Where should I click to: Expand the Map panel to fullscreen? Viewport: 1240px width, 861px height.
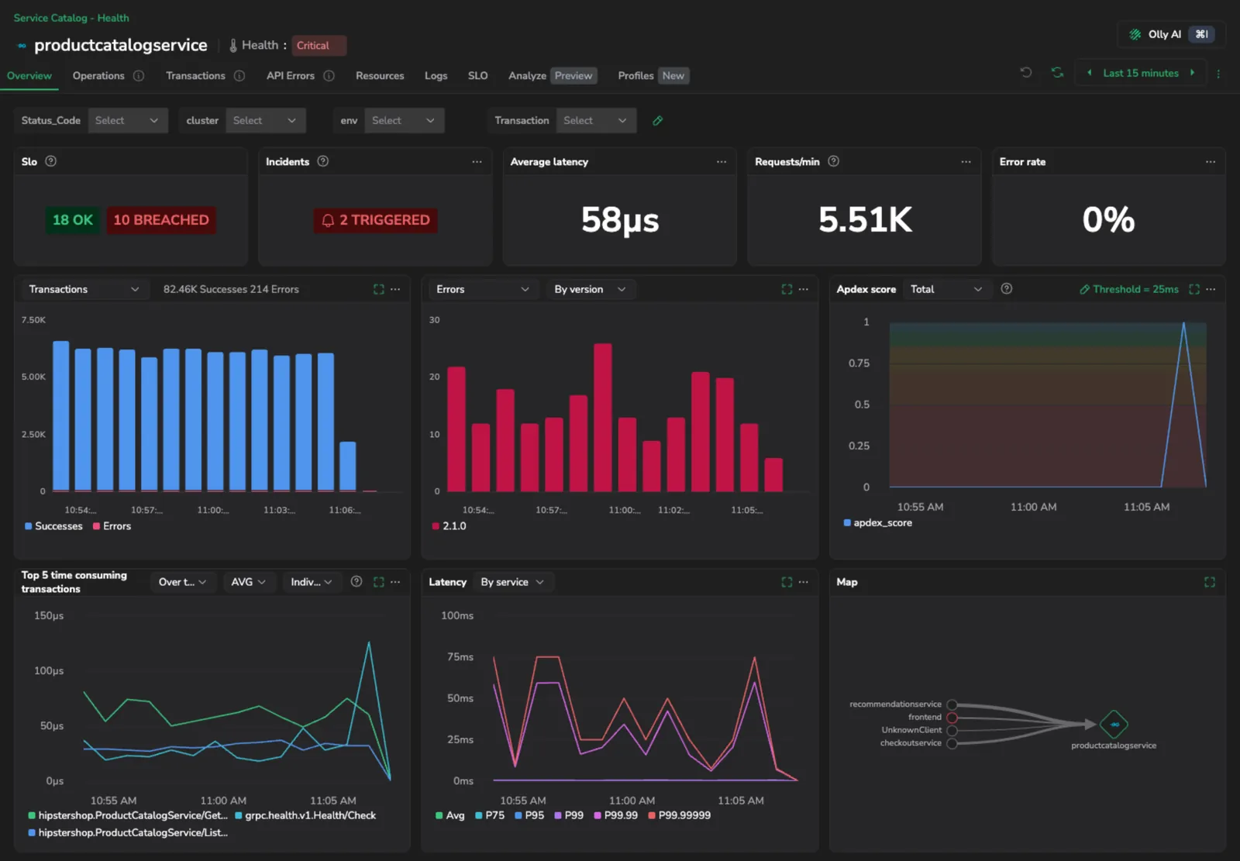(1209, 582)
